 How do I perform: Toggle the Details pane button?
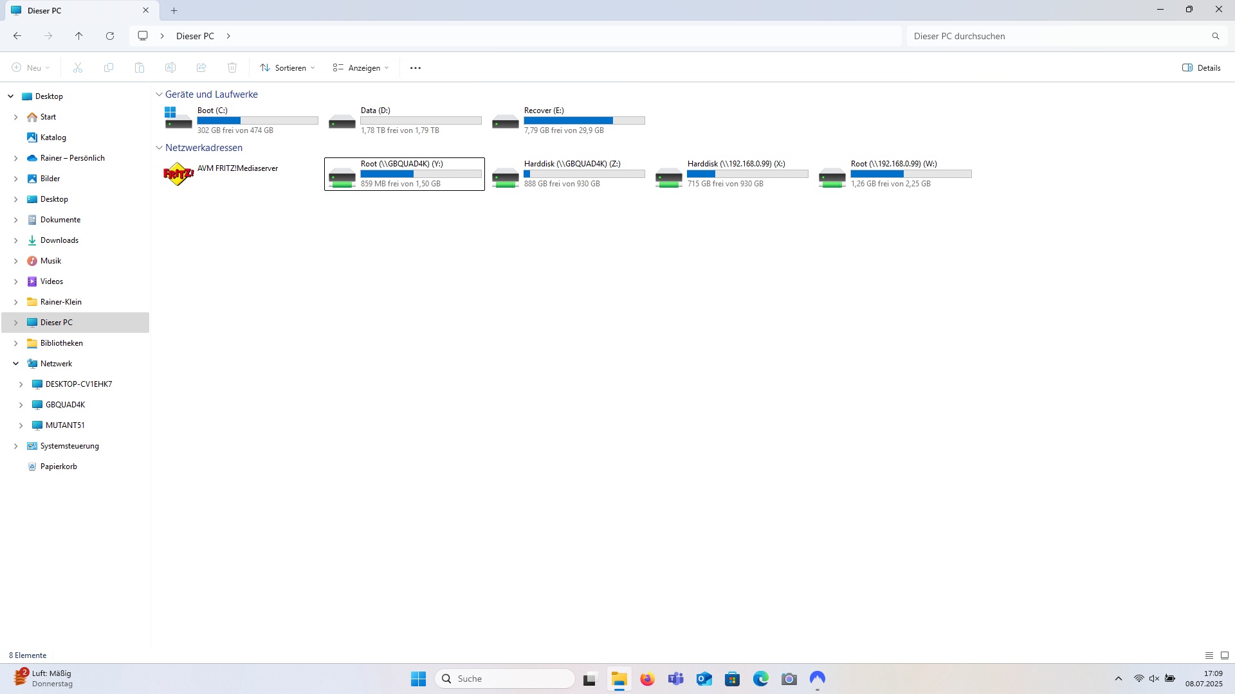[x=1202, y=68]
